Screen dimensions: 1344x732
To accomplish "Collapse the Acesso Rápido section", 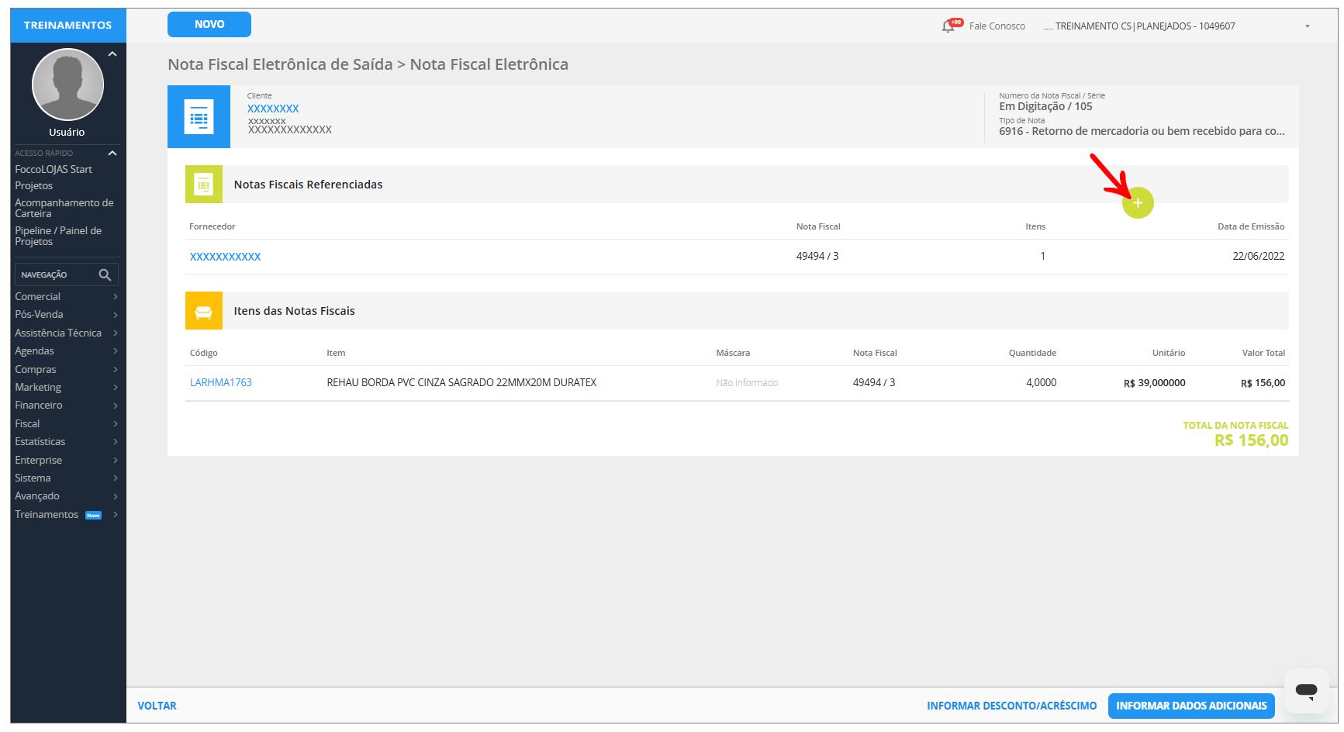I will point(112,153).
